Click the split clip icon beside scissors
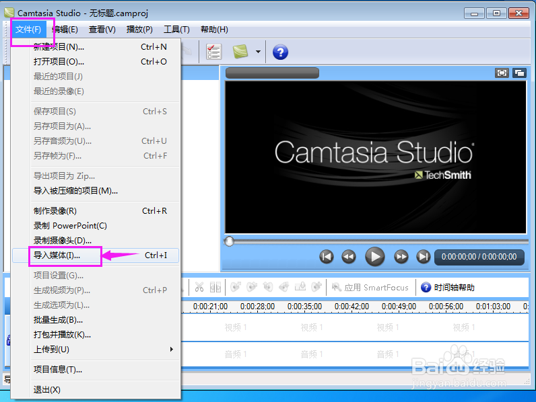 click(215, 287)
